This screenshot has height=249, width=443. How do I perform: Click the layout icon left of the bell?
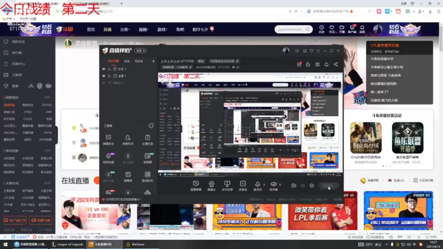coord(317,64)
